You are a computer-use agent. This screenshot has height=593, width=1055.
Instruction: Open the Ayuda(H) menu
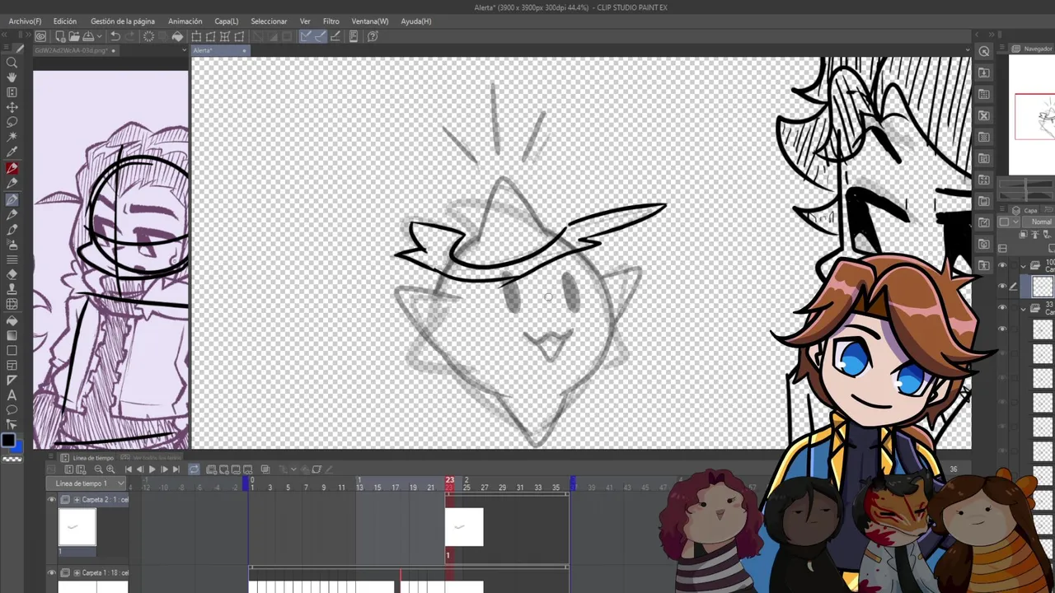click(x=415, y=21)
